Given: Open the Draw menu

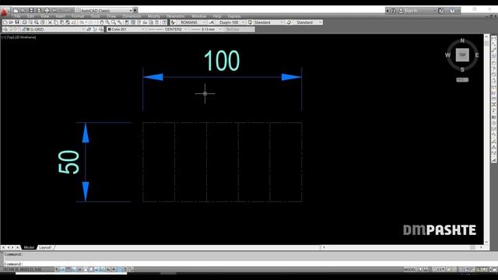Looking at the screenshot, I should pyautogui.click(x=111, y=16).
